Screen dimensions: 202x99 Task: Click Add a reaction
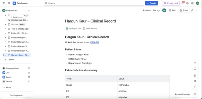click(90, 28)
